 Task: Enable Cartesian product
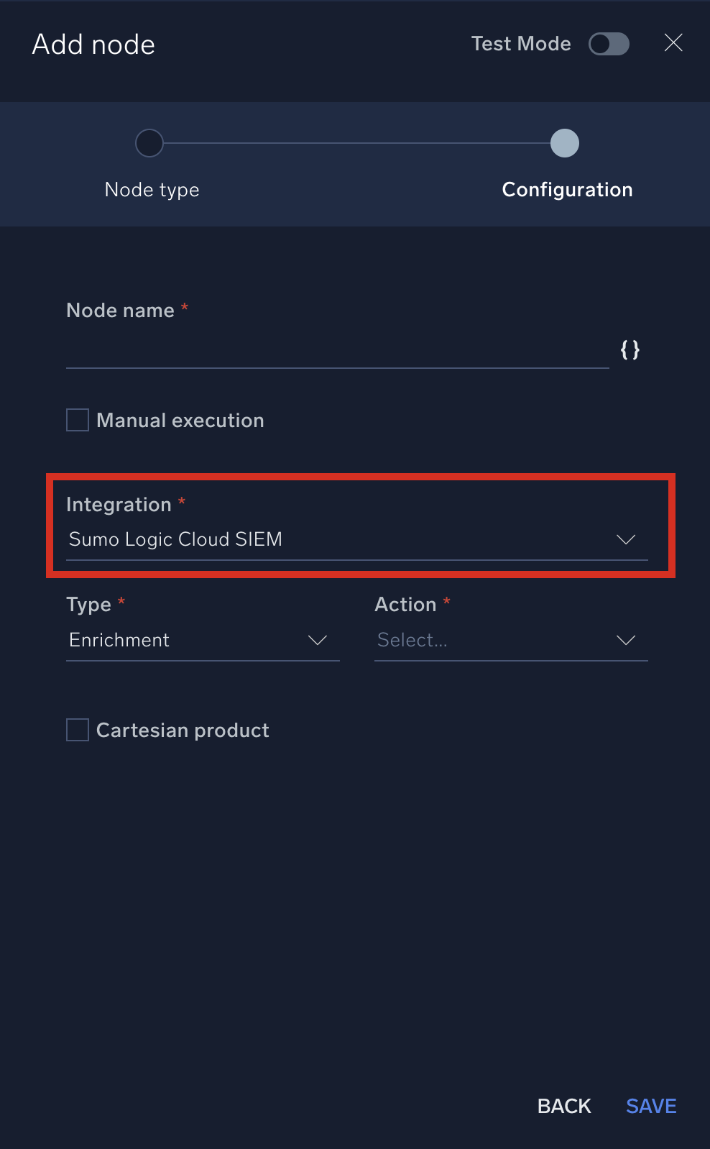pos(77,730)
